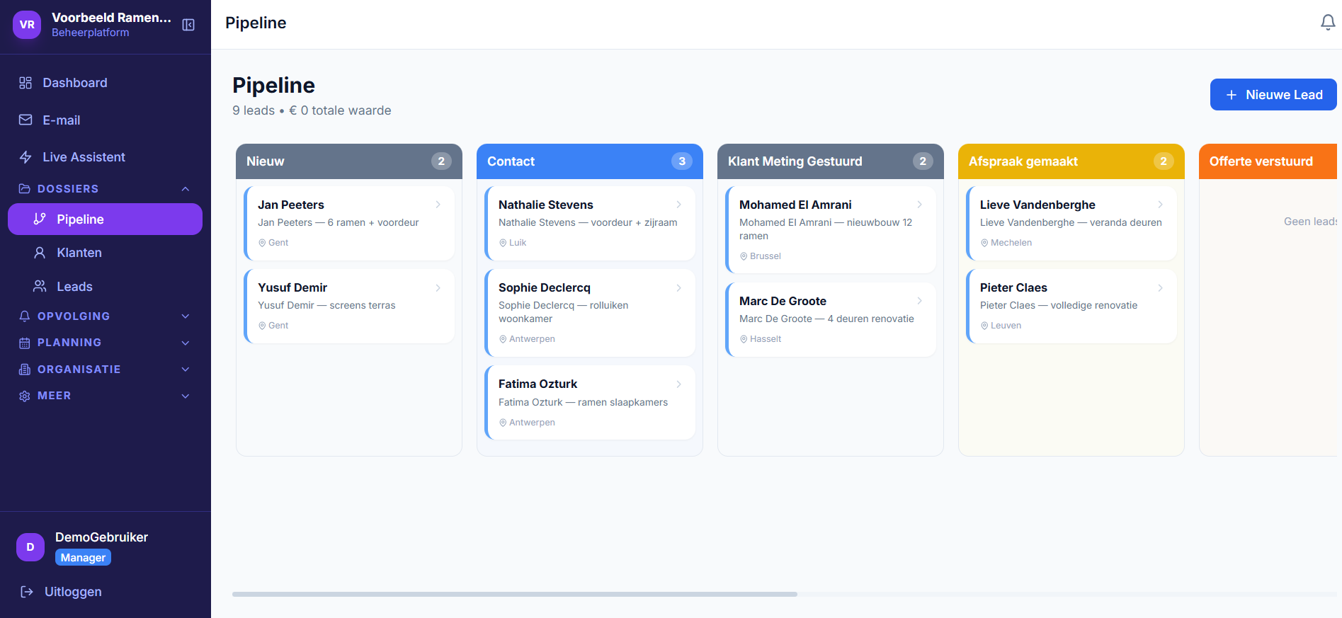Expand the Organisatie section
The height and width of the screenshot is (618, 1342).
tap(105, 370)
